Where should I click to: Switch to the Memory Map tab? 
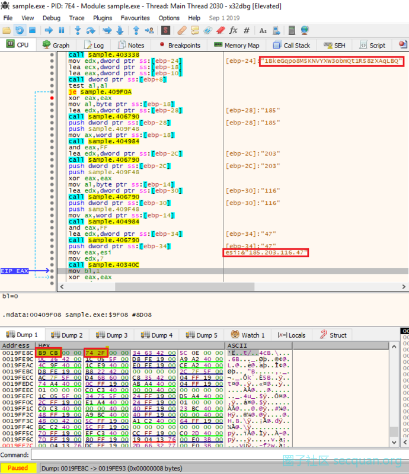[237, 46]
